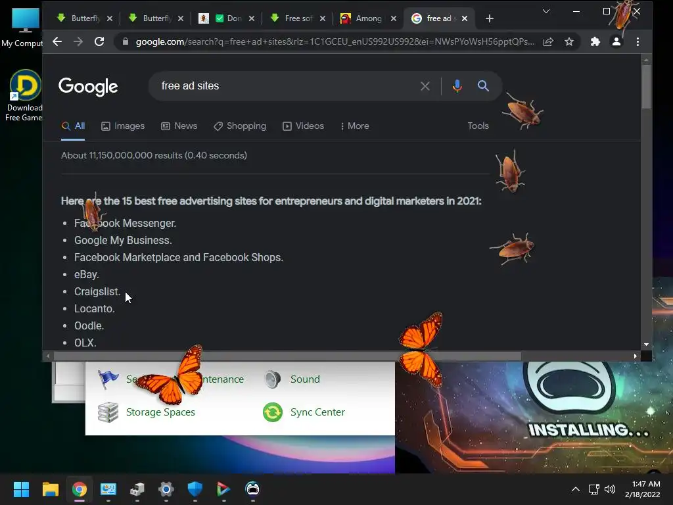
Task: Switch to News results
Action: click(179, 126)
